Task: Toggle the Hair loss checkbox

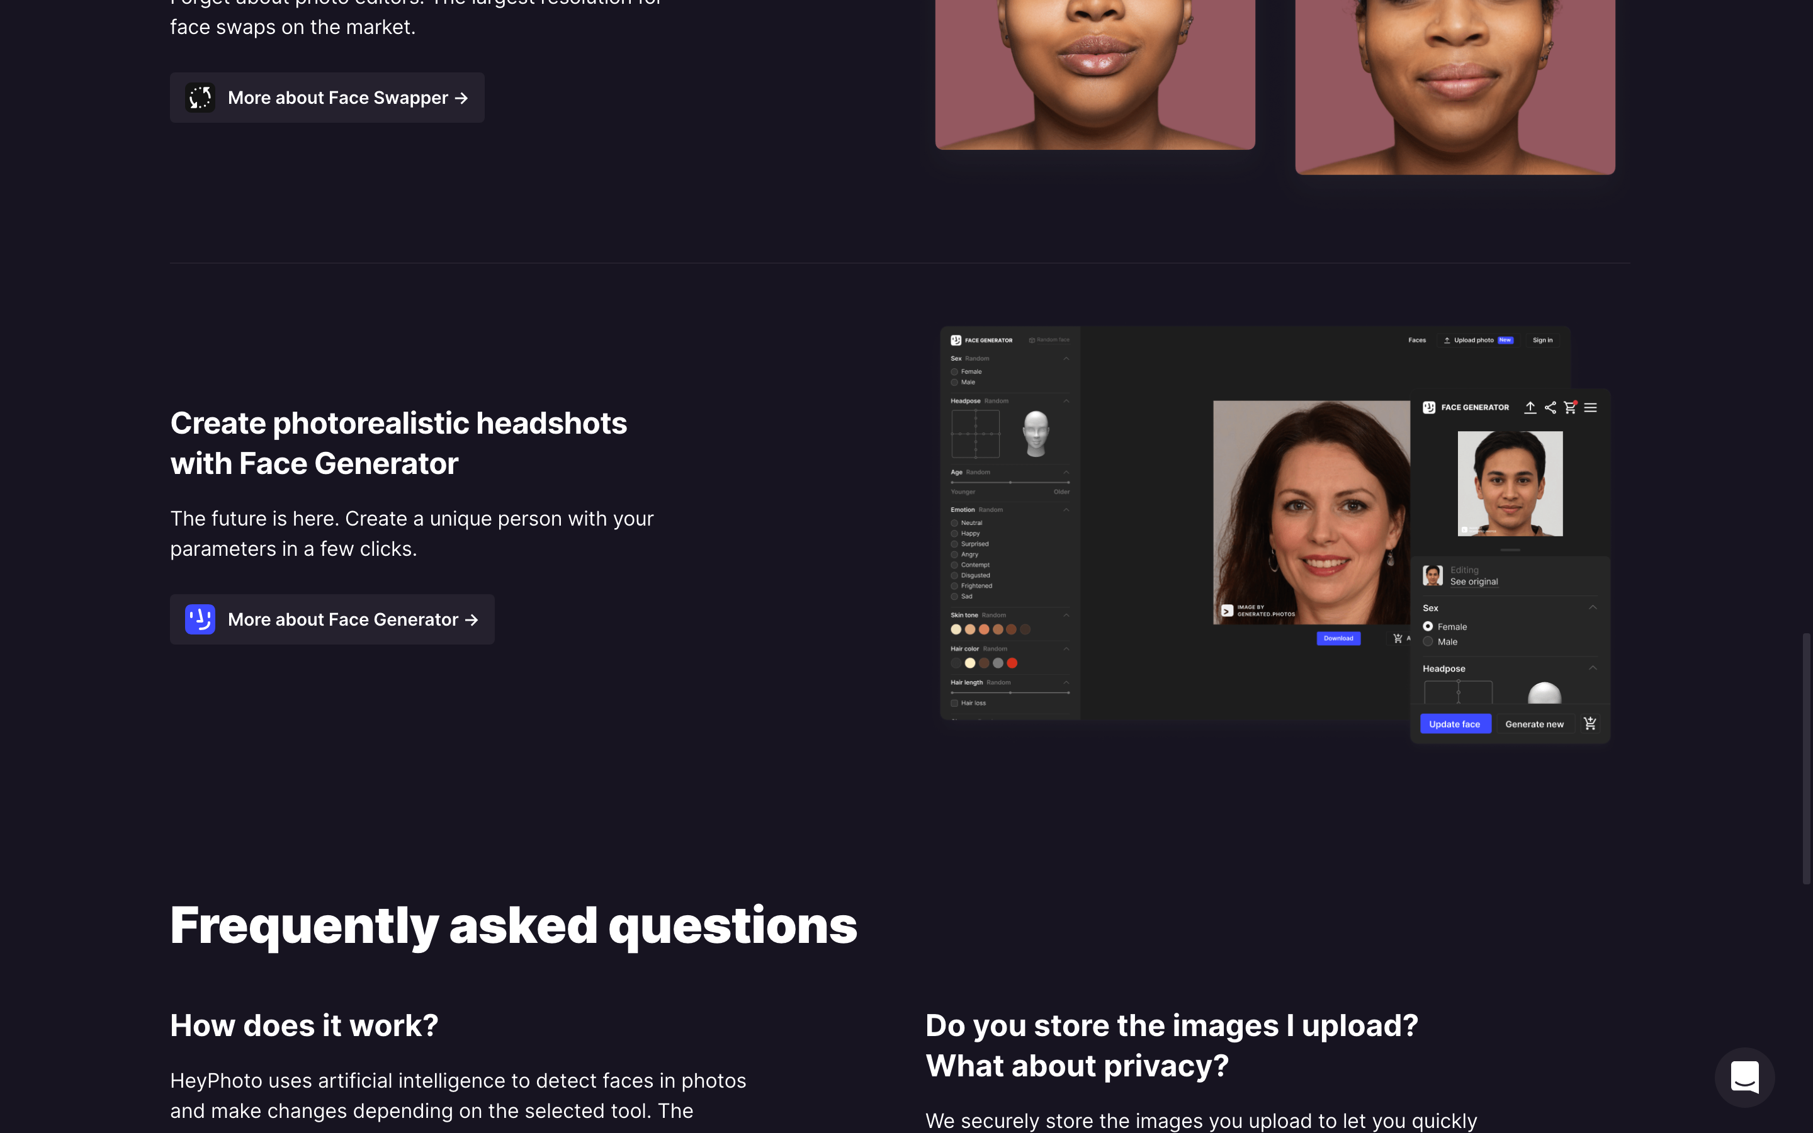Action: click(x=954, y=703)
